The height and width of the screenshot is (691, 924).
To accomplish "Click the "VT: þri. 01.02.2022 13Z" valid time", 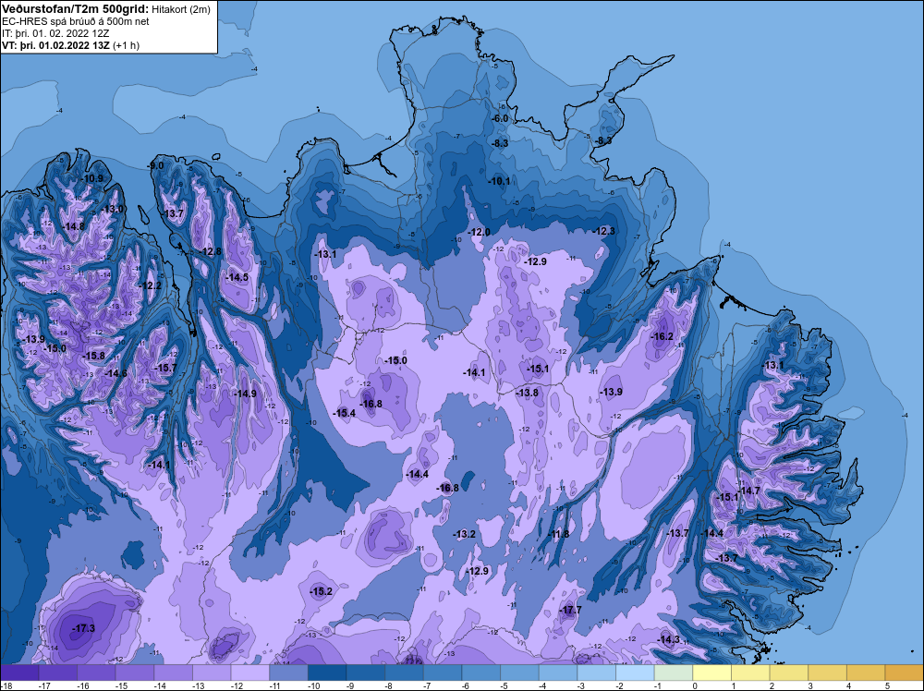I will (56, 45).
